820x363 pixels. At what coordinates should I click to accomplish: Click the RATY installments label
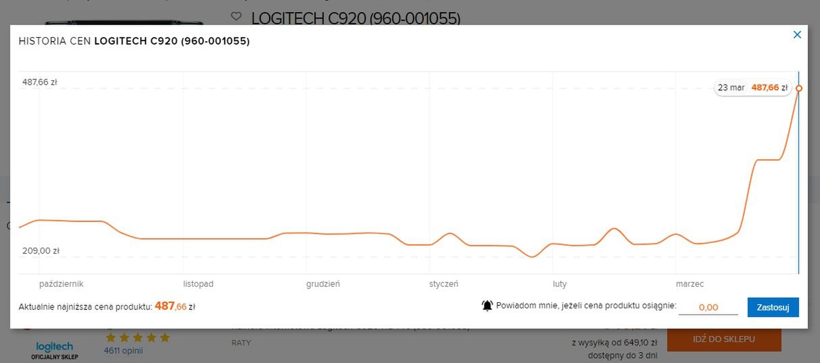tap(241, 343)
